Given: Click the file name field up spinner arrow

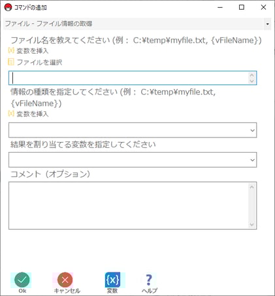Looking at the screenshot, I should [252, 75].
